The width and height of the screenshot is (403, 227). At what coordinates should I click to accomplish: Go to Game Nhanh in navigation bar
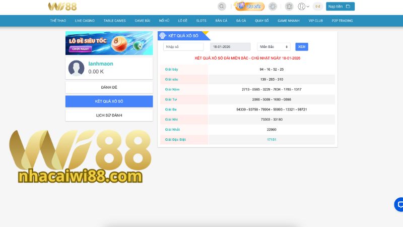pos(289,21)
